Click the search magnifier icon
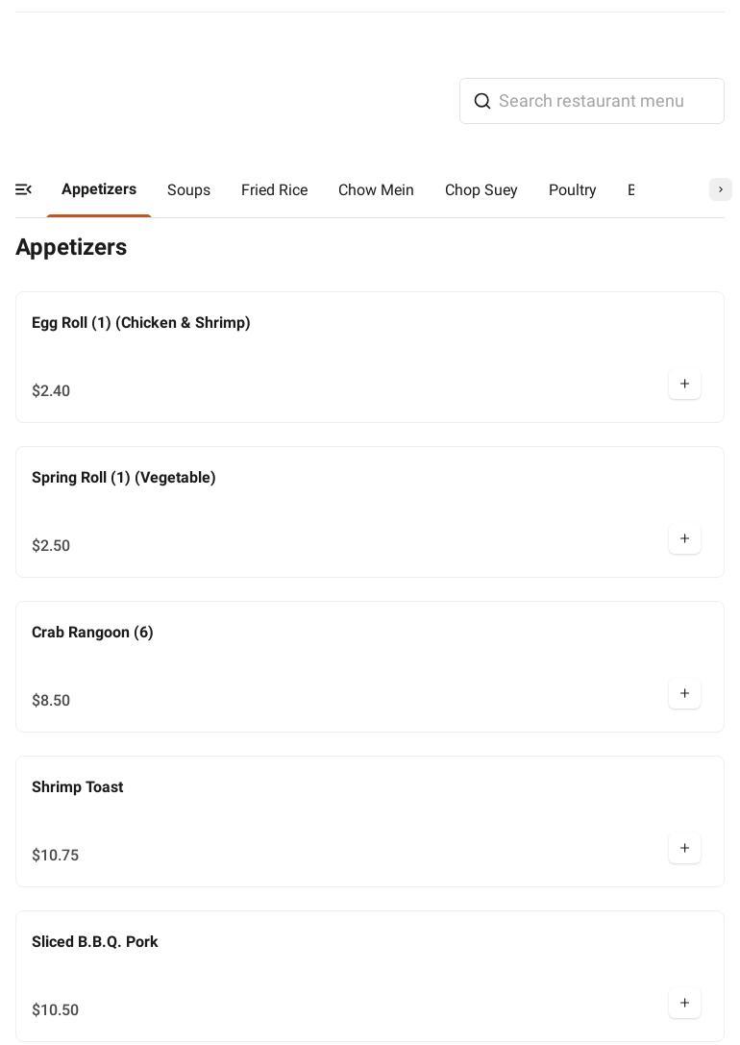 (482, 101)
